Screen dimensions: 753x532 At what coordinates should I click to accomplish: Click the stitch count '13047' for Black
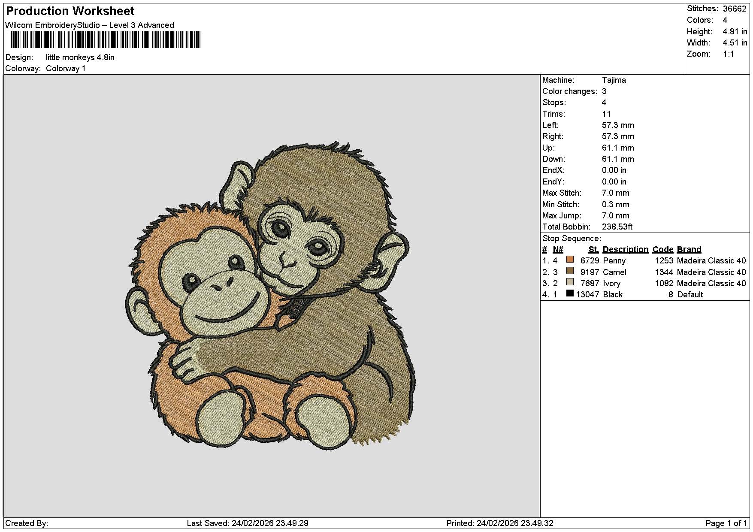coord(587,295)
